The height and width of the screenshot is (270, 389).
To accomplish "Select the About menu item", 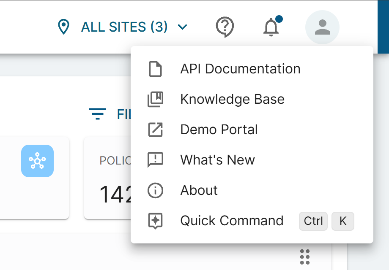I will tap(199, 190).
